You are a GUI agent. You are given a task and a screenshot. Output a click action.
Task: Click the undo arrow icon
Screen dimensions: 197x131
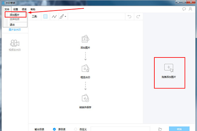point(130,16)
